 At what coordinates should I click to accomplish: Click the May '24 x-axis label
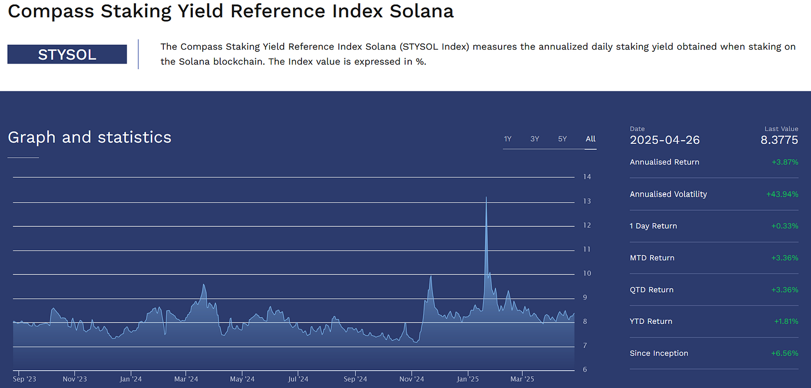point(242,379)
